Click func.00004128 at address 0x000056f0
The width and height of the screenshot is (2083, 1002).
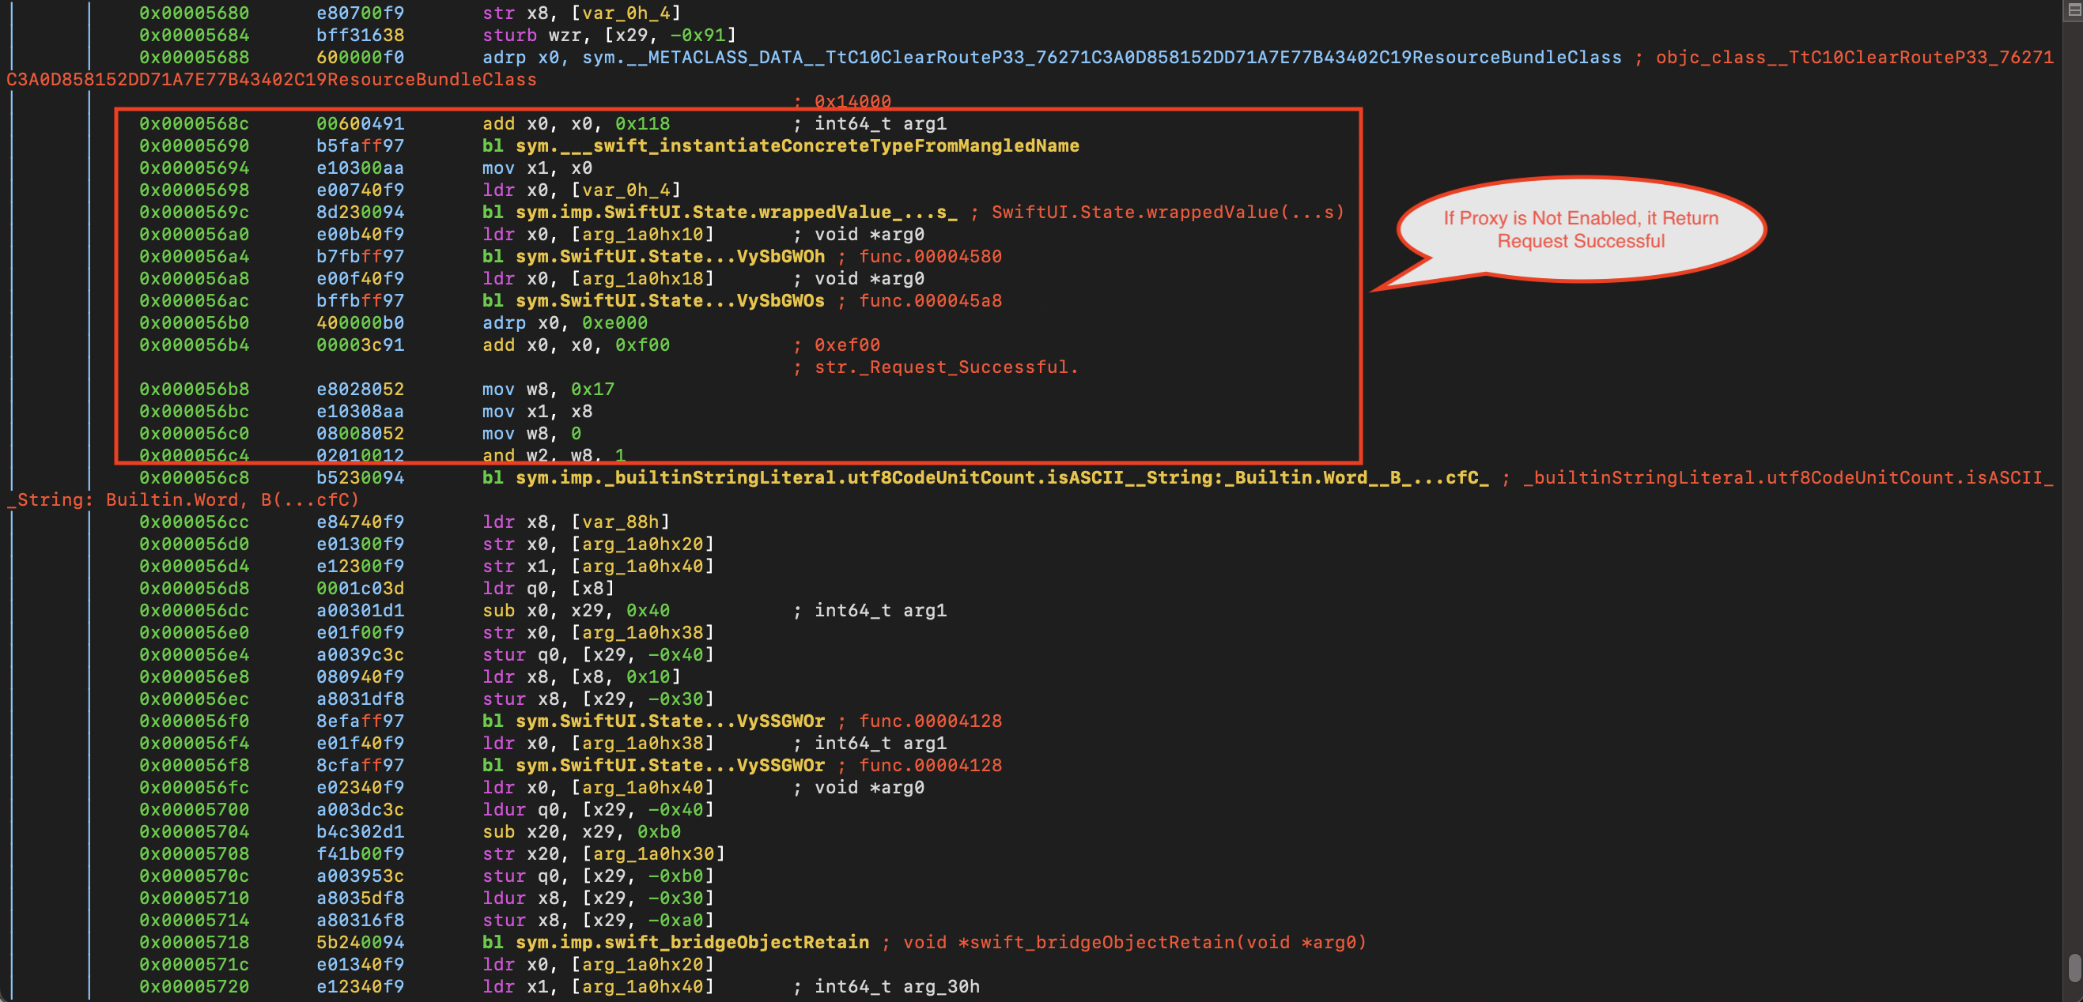[930, 721]
